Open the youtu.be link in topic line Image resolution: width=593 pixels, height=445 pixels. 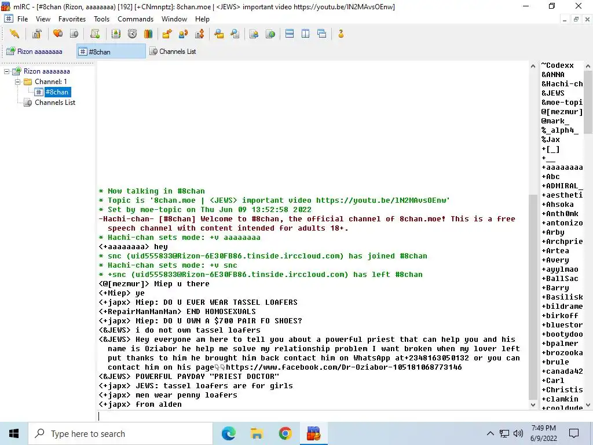[381, 200]
